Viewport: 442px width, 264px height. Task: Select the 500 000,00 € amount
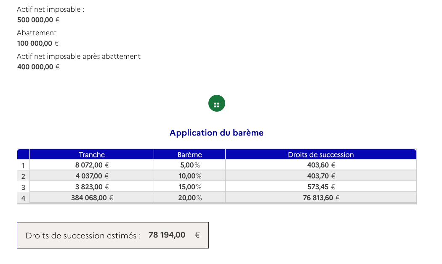tap(38, 20)
